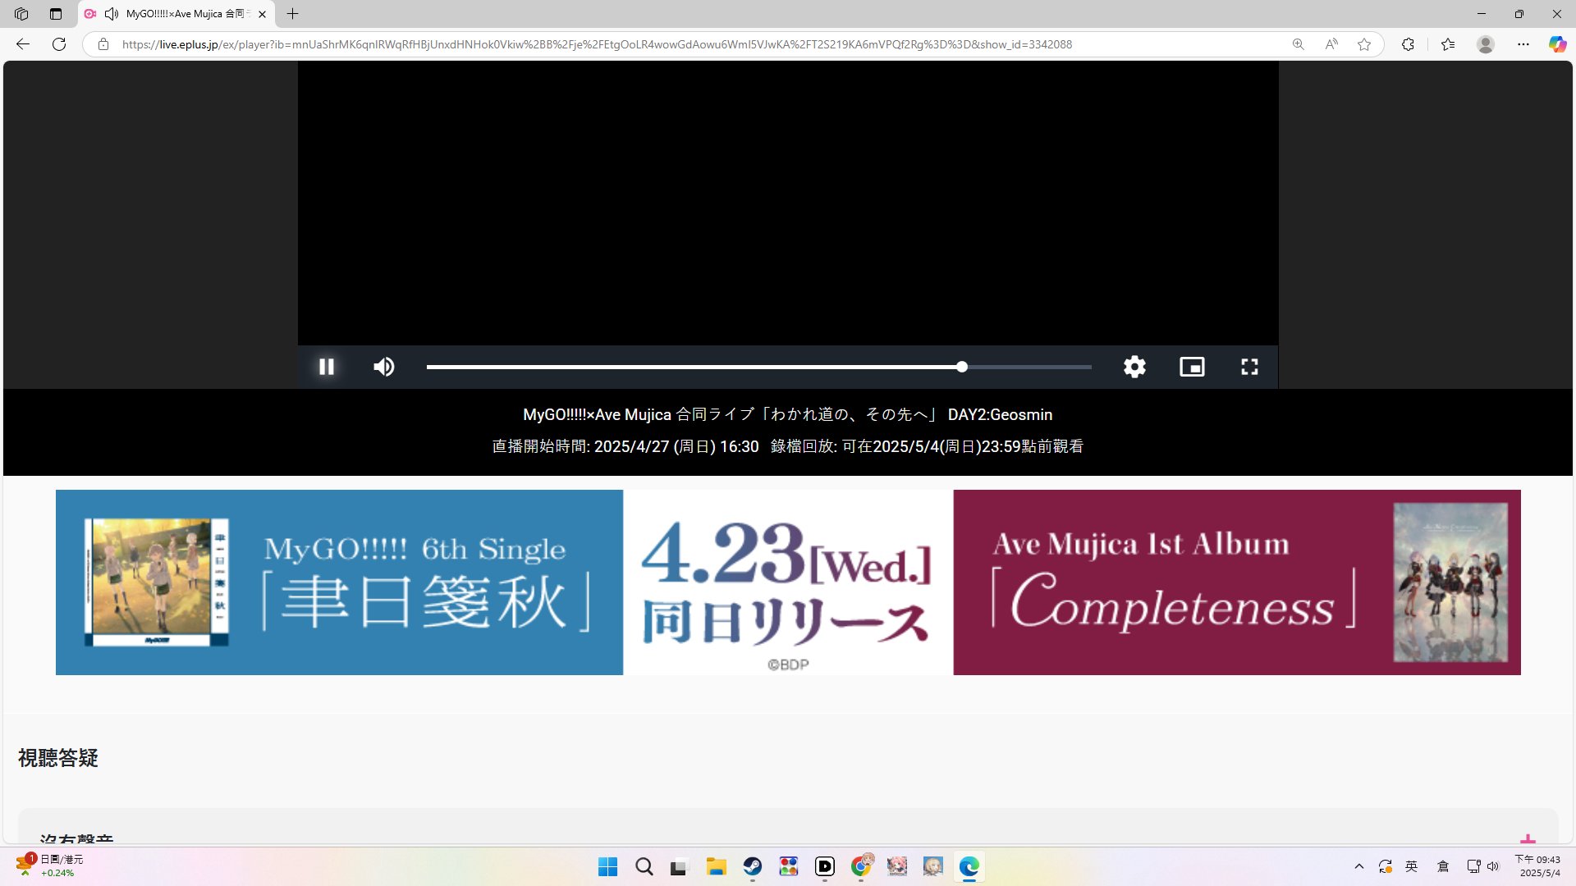Add this page to favorites
This screenshot has width=1576, height=886.
coord(1364,44)
